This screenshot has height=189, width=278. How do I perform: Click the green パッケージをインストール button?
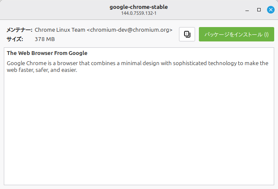(x=236, y=34)
